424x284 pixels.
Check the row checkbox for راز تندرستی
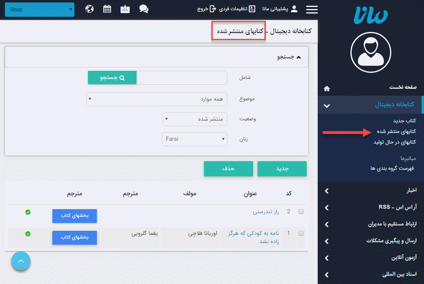301,212
